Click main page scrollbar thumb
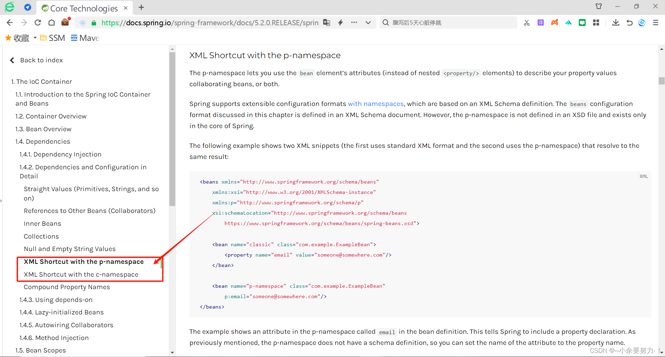The image size is (665, 357). pos(662,80)
